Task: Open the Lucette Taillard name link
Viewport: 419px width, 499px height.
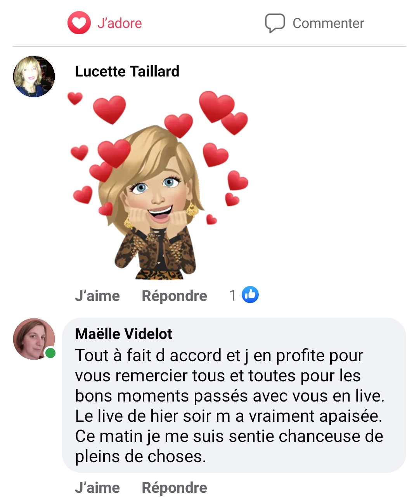Action: point(127,71)
